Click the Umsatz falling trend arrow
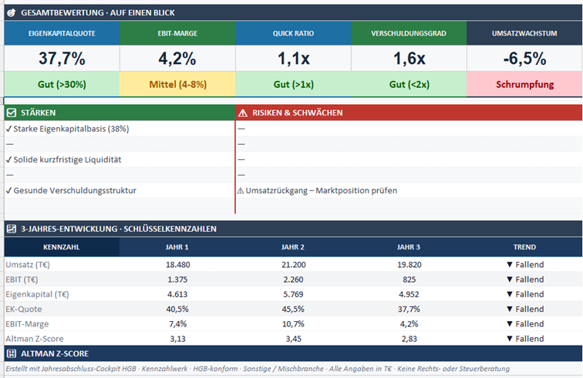Screen dimensions: 583x378 click(510, 265)
